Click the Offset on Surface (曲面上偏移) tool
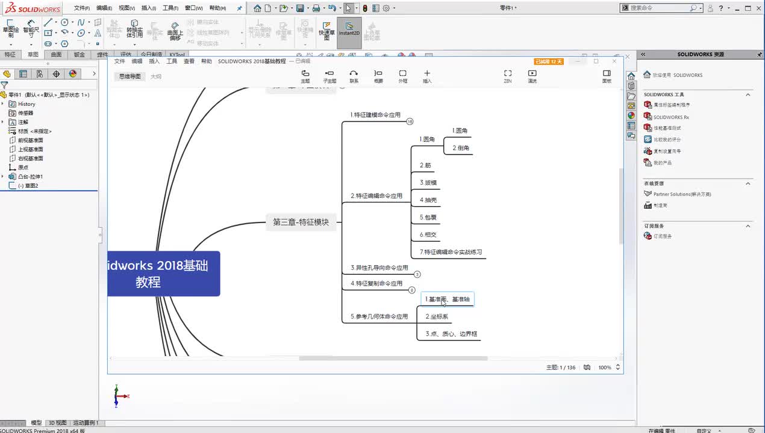 (175, 31)
